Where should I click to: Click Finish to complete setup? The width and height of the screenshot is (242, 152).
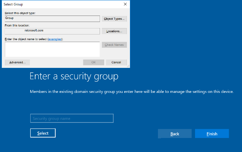[212, 134]
